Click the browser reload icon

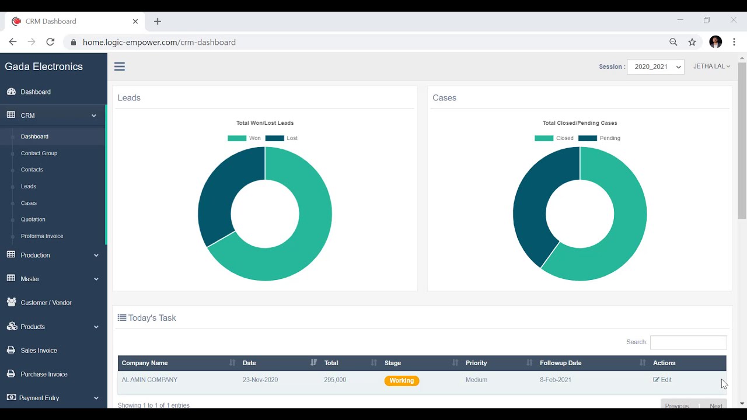[x=50, y=42]
